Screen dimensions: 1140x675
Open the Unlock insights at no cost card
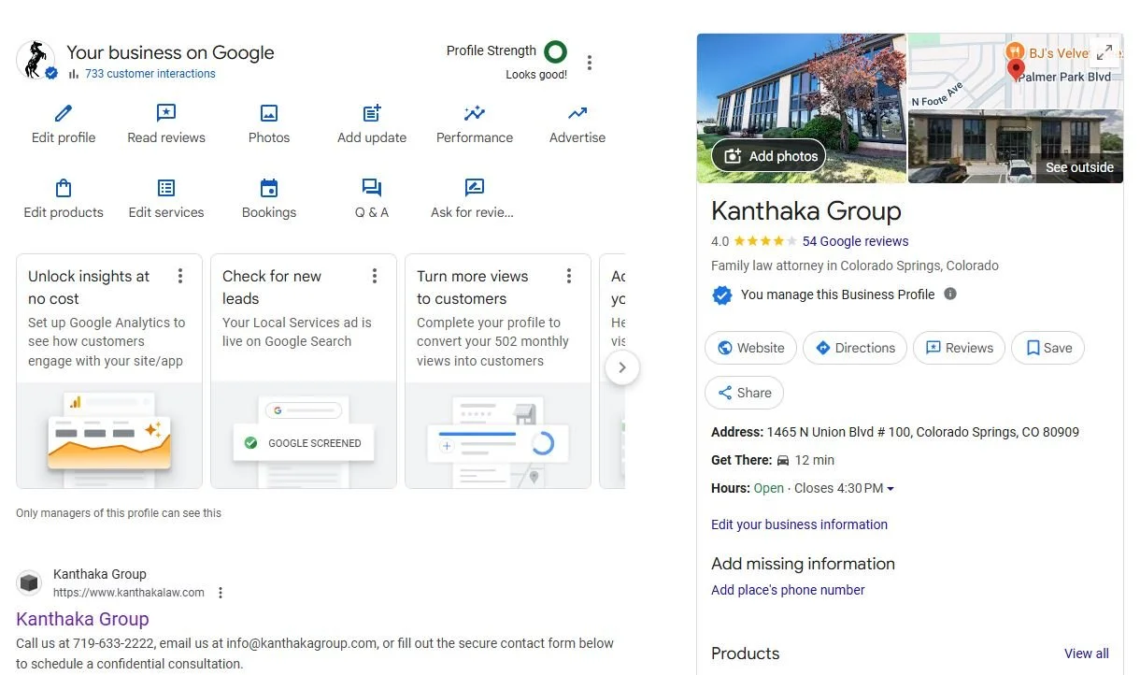coord(109,371)
